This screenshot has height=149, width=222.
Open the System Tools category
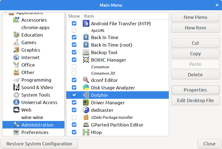33,95
